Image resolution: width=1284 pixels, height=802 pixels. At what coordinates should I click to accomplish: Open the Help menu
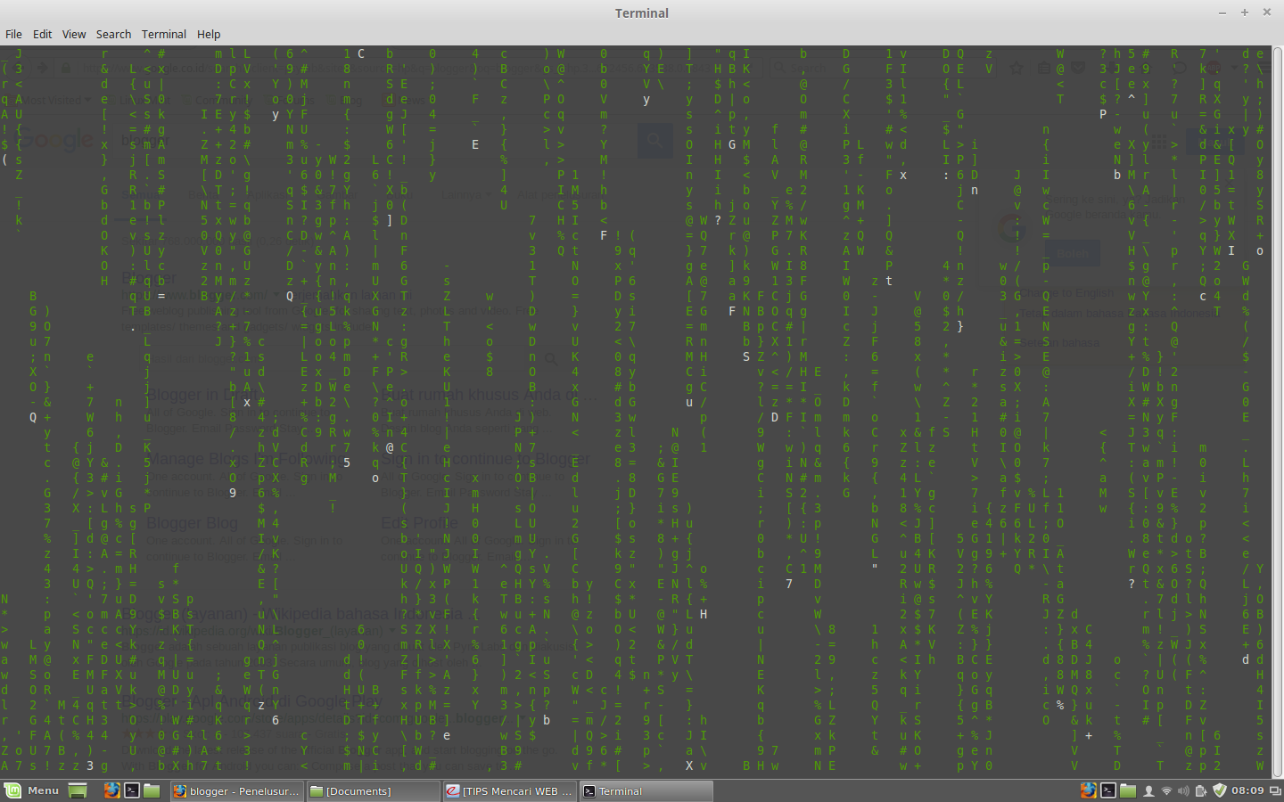(x=209, y=34)
